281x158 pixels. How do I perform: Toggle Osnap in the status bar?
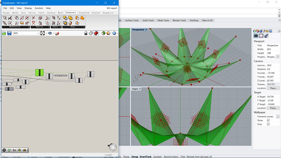134,156
